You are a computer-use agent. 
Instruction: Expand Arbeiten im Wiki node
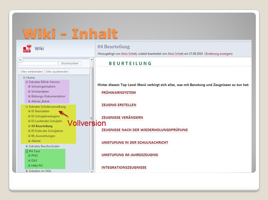pos(27,171)
